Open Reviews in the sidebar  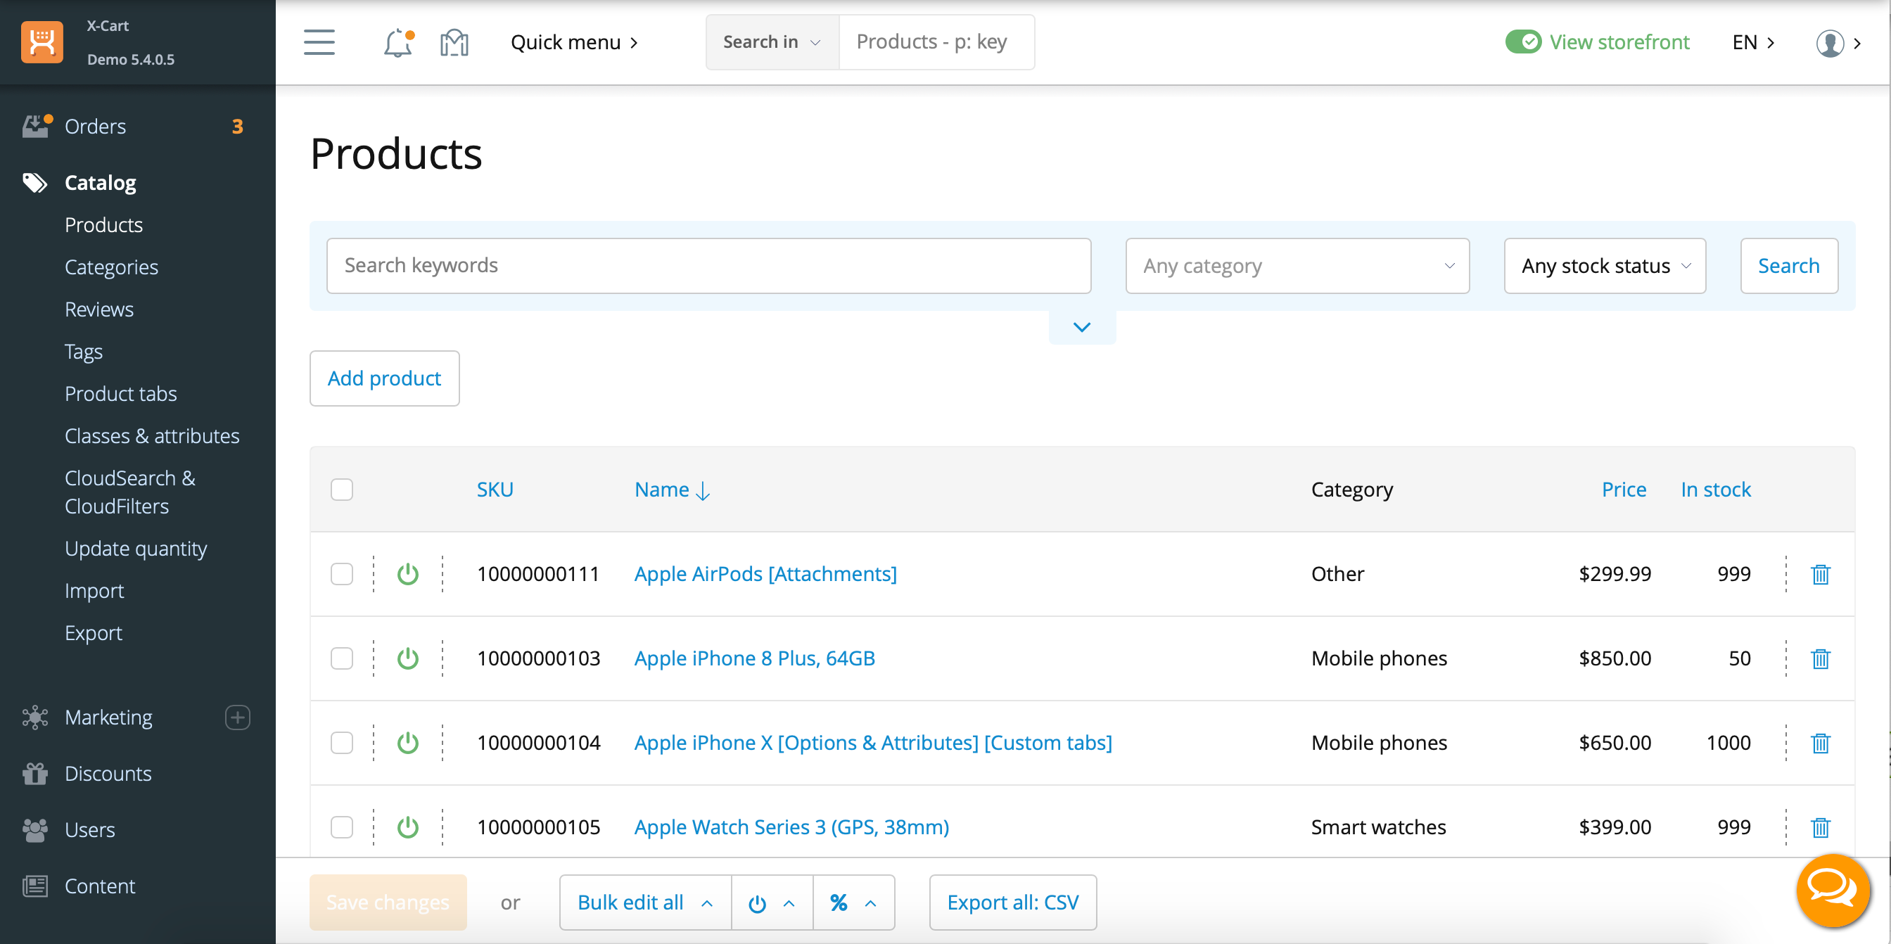tap(99, 309)
